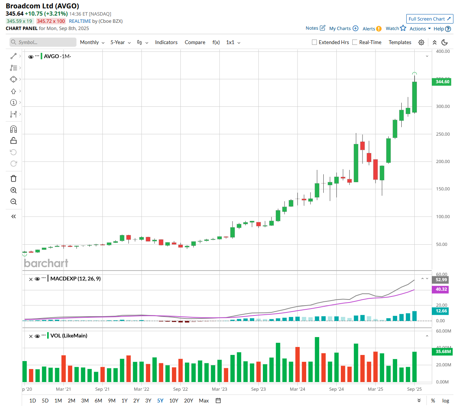Click the Compare button
The width and height of the screenshot is (458, 415).
click(195, 42)
